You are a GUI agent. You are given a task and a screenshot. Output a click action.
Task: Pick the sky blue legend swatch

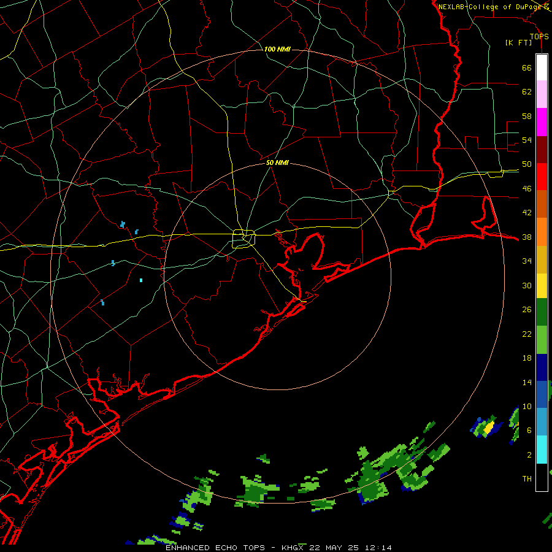[542, 422]
